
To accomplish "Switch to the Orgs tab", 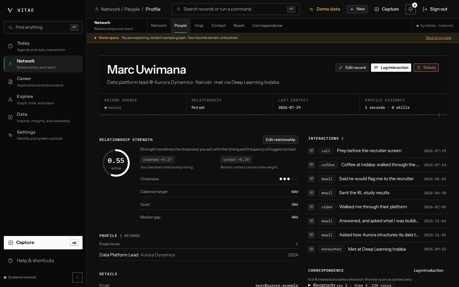I will (199, 26).
